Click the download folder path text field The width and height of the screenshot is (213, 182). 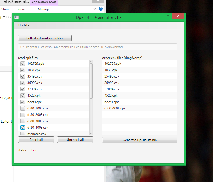tap(97, 47)
